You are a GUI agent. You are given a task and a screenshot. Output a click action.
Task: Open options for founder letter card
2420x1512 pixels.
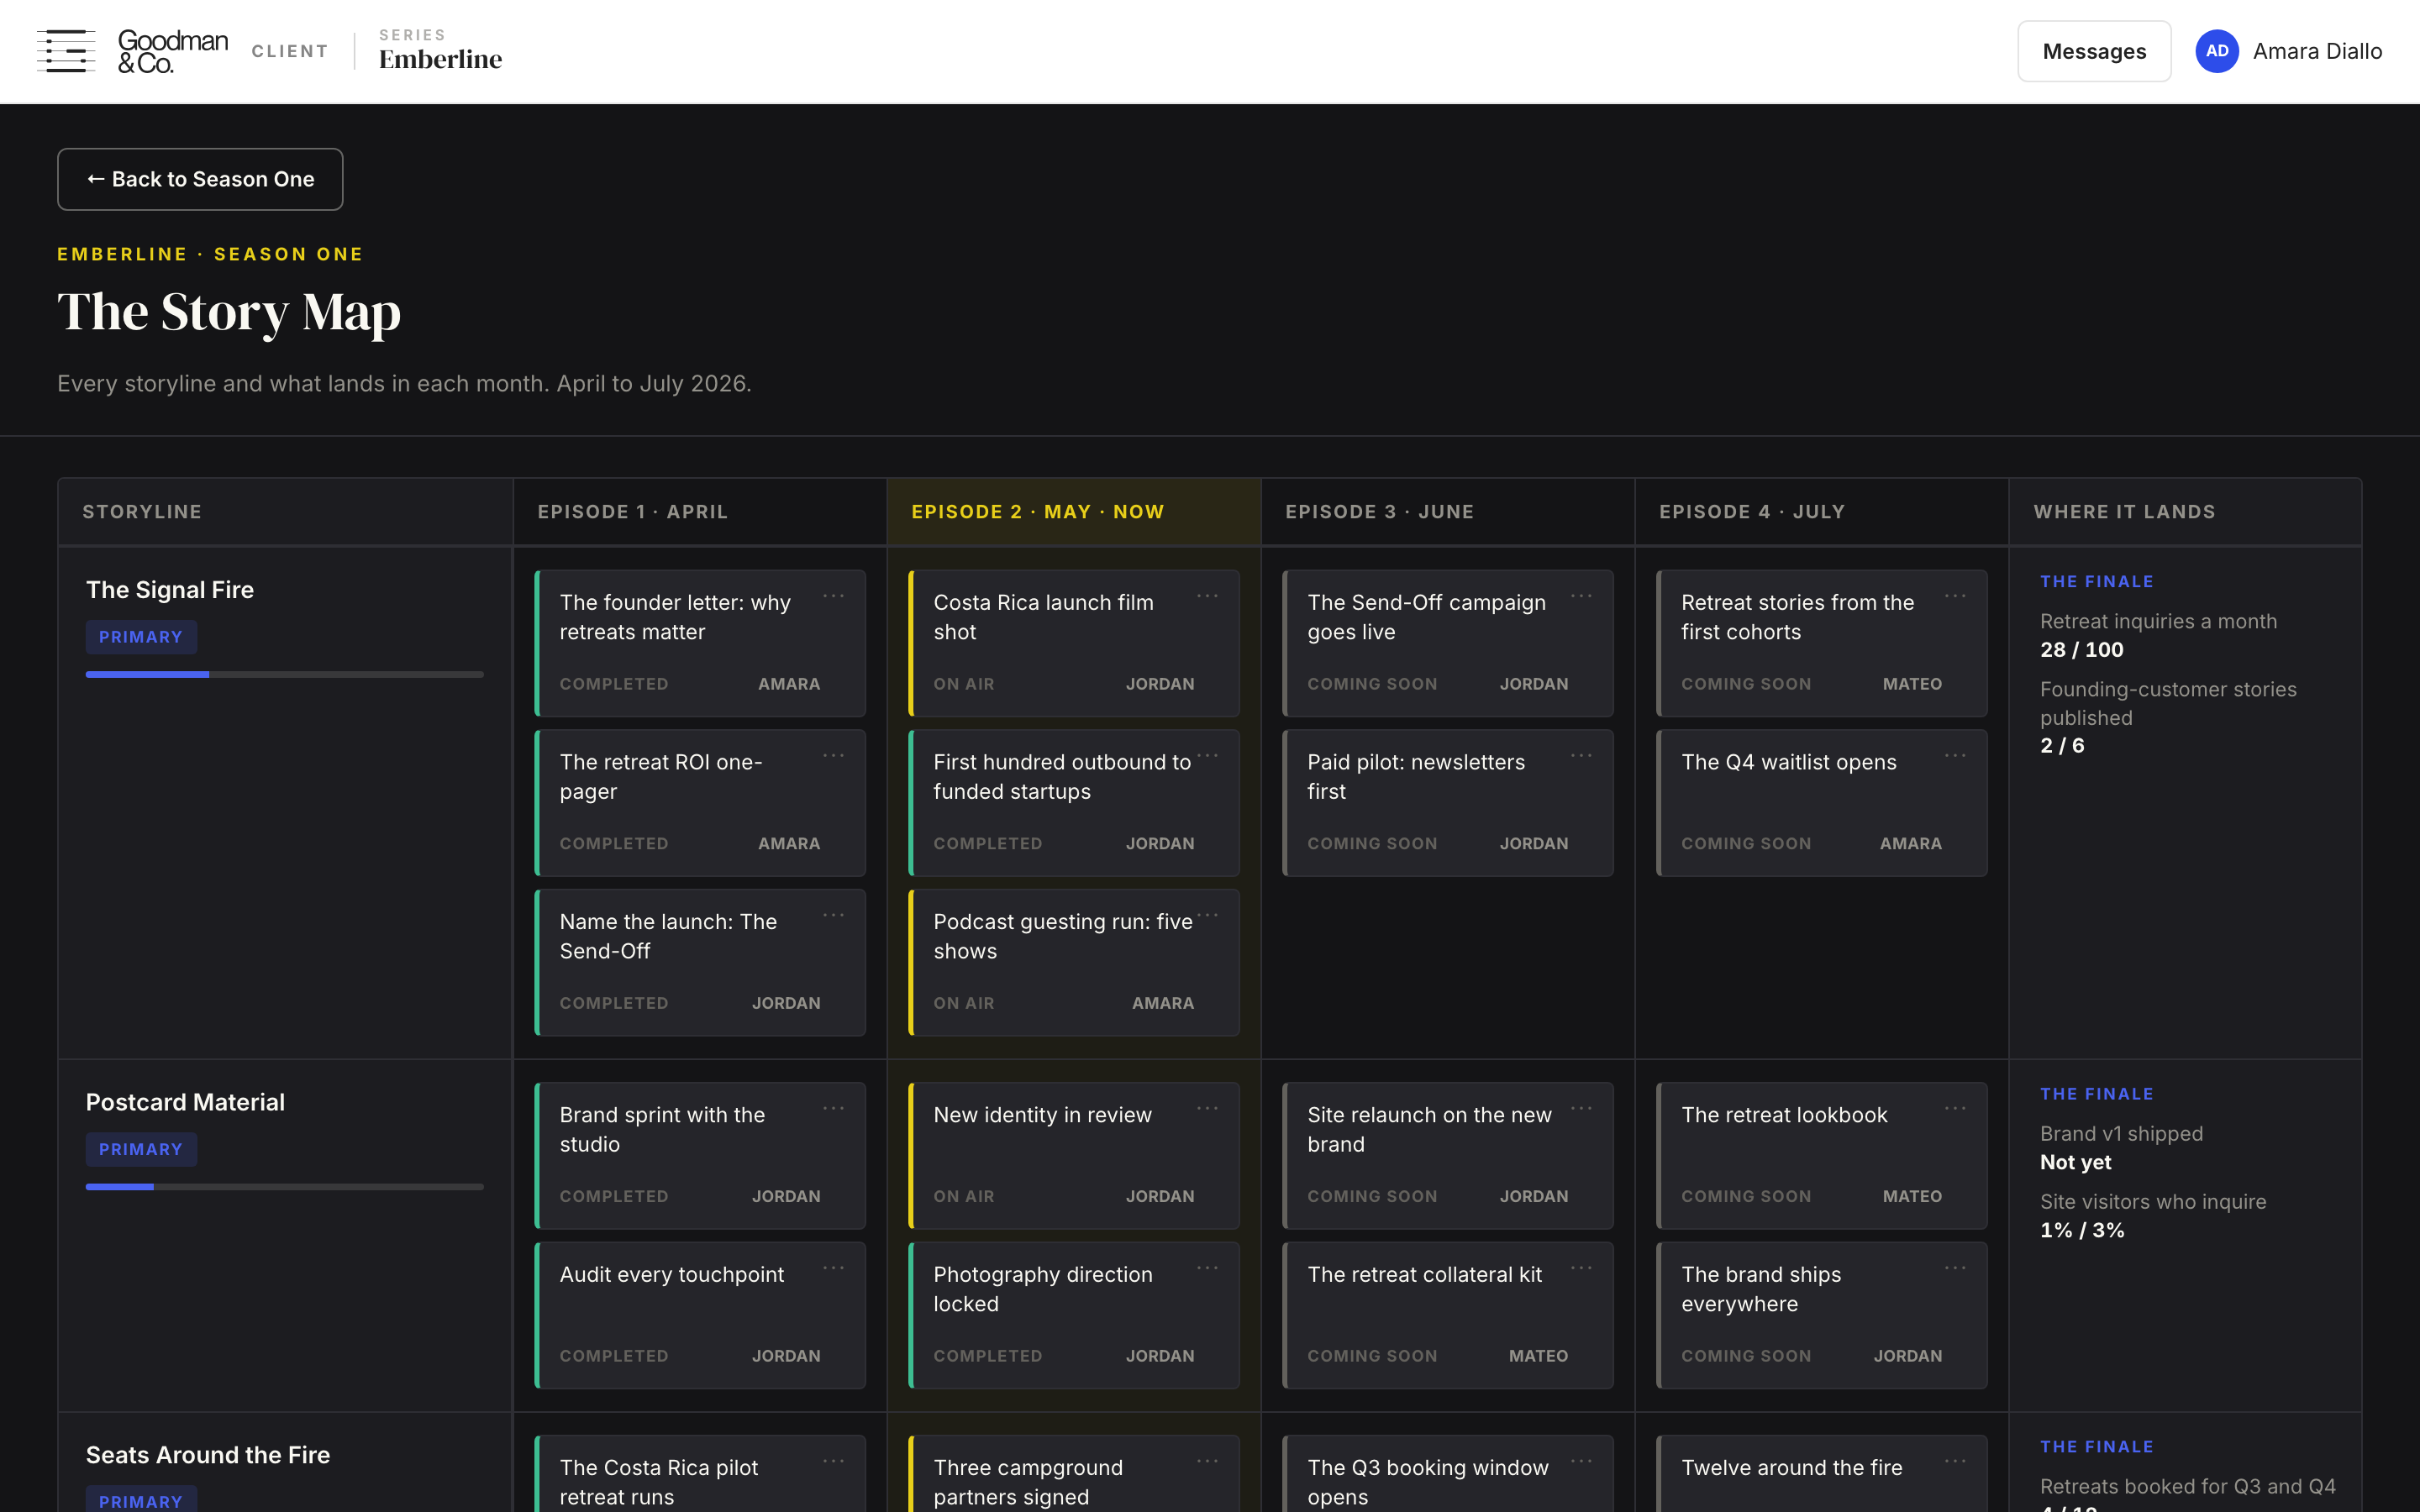point(833,596)
